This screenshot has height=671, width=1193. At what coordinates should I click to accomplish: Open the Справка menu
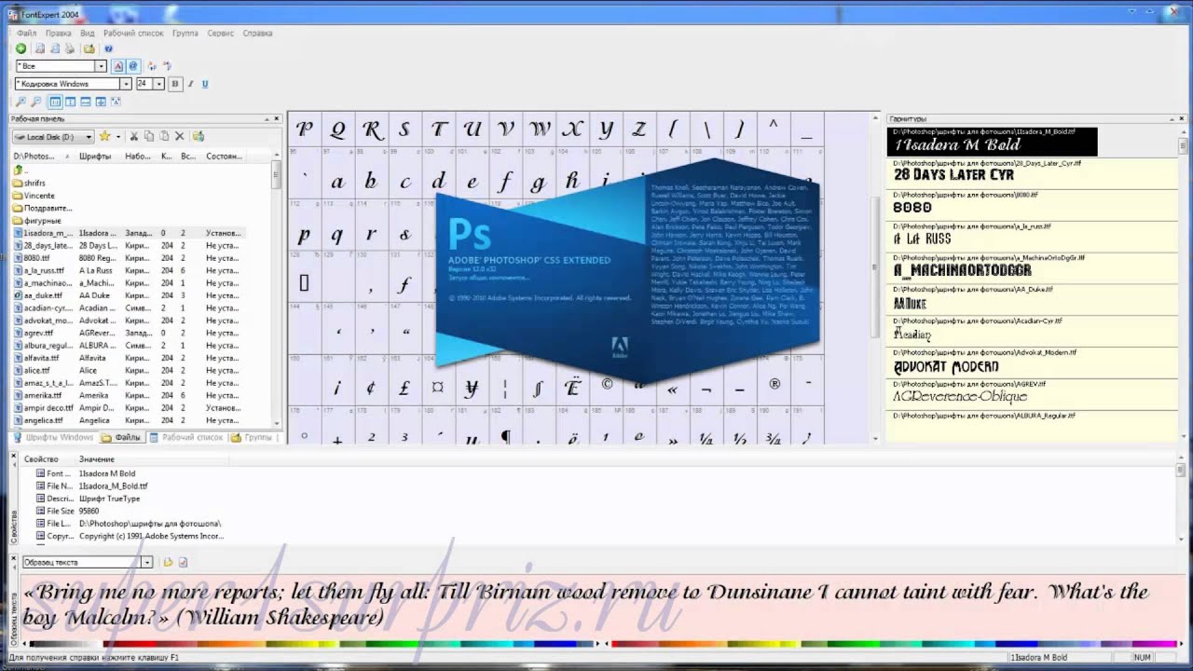[x=257, y=33]
